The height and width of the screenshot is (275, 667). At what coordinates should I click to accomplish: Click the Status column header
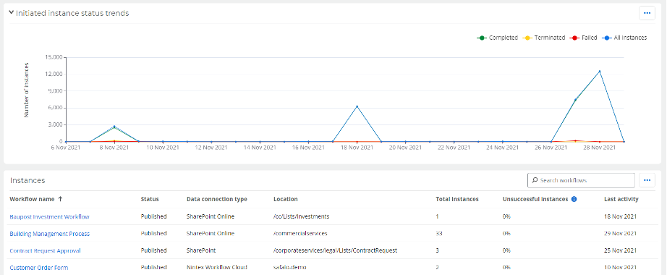[x=150, y=199]
